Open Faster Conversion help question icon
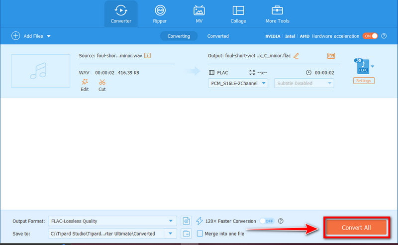The image size is (398, 245). tap(281, 221)
